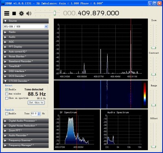Expand the FFT Display panel
This screenshot has height=153, width=163.
pyautogui.click(x=26, y=47)
